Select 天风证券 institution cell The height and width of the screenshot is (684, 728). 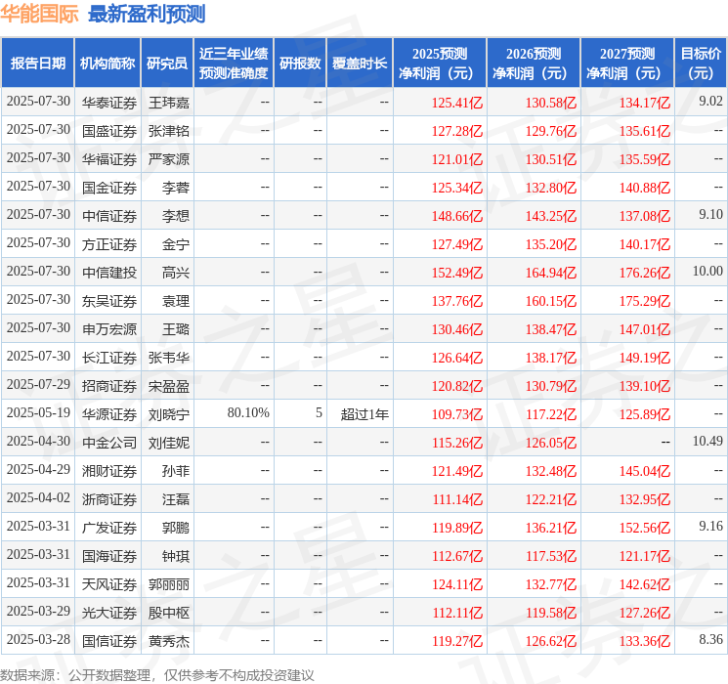point(109,583)
